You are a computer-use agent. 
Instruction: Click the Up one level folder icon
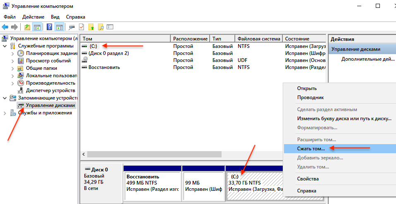click(x=27, y=27)
